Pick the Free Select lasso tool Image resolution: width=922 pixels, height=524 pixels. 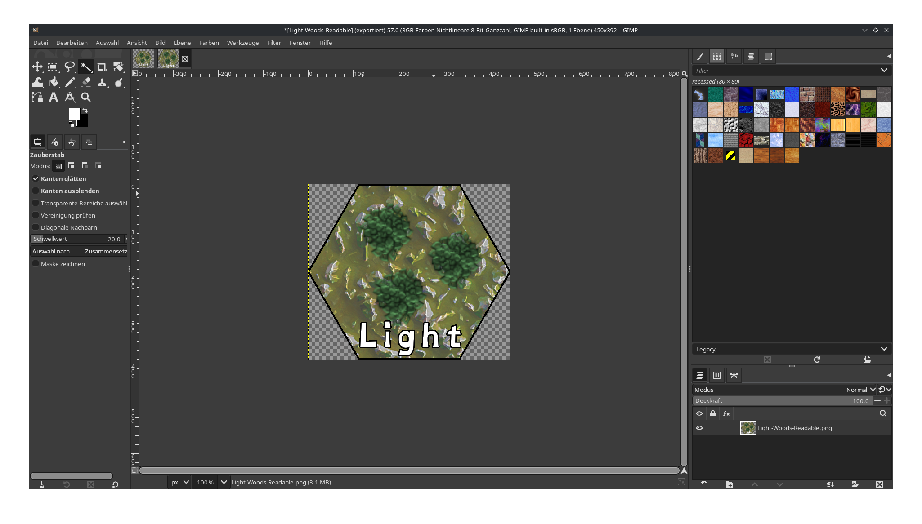[70, 67]
